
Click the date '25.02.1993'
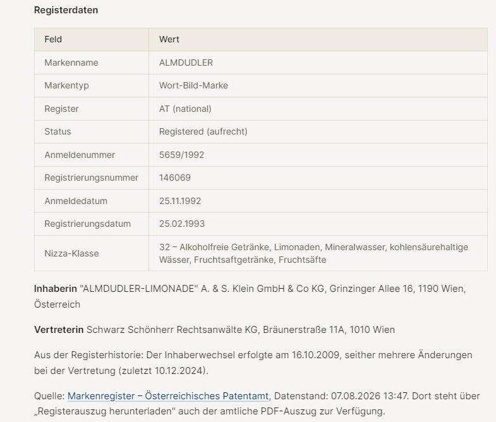(x=182, y=224)
